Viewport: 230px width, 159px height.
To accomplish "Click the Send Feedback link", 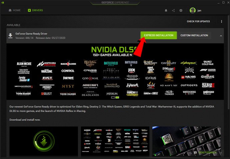I will pyautogui.click(x=208, y=153).
